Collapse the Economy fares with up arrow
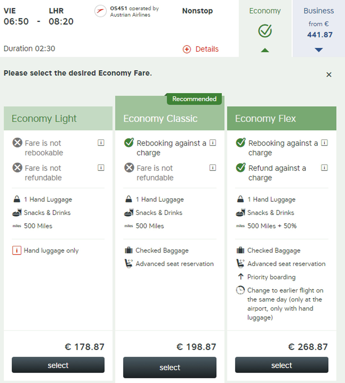 (x=265, y=50)
